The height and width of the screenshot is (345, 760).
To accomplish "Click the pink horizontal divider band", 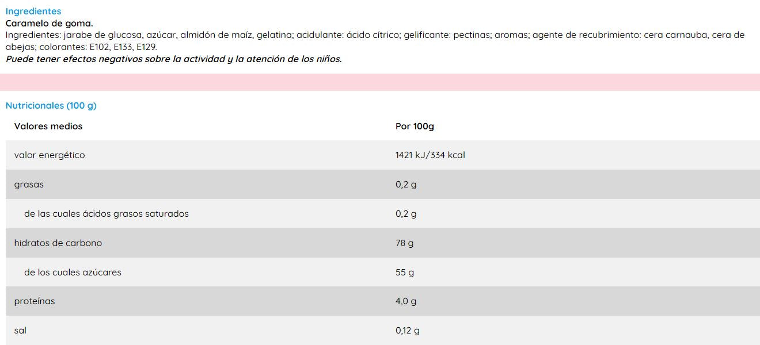I will (x=380, y=82).
